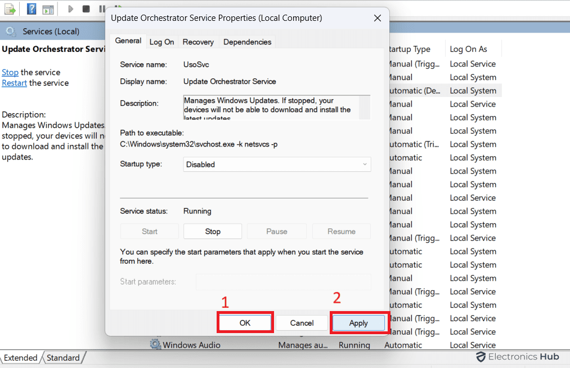The height and width of the screenshot is (368, 570).
Task: Click OK to confirm changes
Action: point(245,323)
